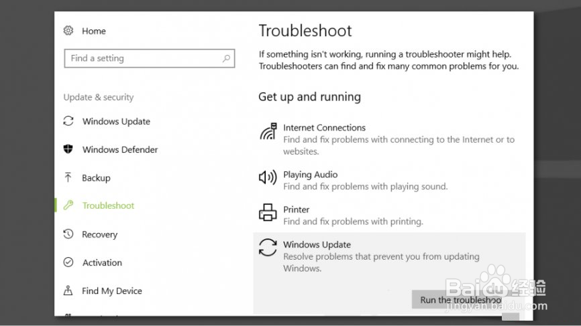This screenshot has height=326, width=581.
Task: Click the Windows Defender shield icon
Action: tap(68, 149)
